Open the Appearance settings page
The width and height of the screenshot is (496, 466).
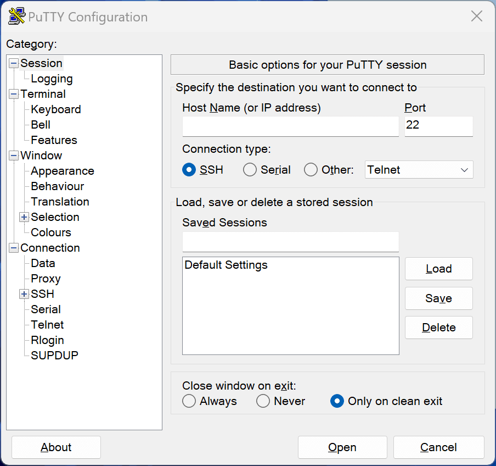tap(61, 171)
